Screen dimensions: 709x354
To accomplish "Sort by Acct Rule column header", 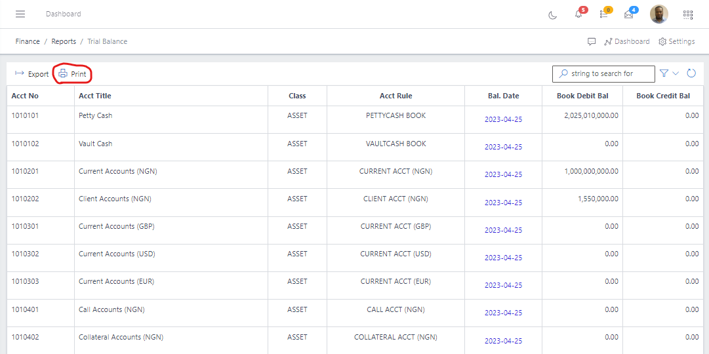I will coord(395,96).
